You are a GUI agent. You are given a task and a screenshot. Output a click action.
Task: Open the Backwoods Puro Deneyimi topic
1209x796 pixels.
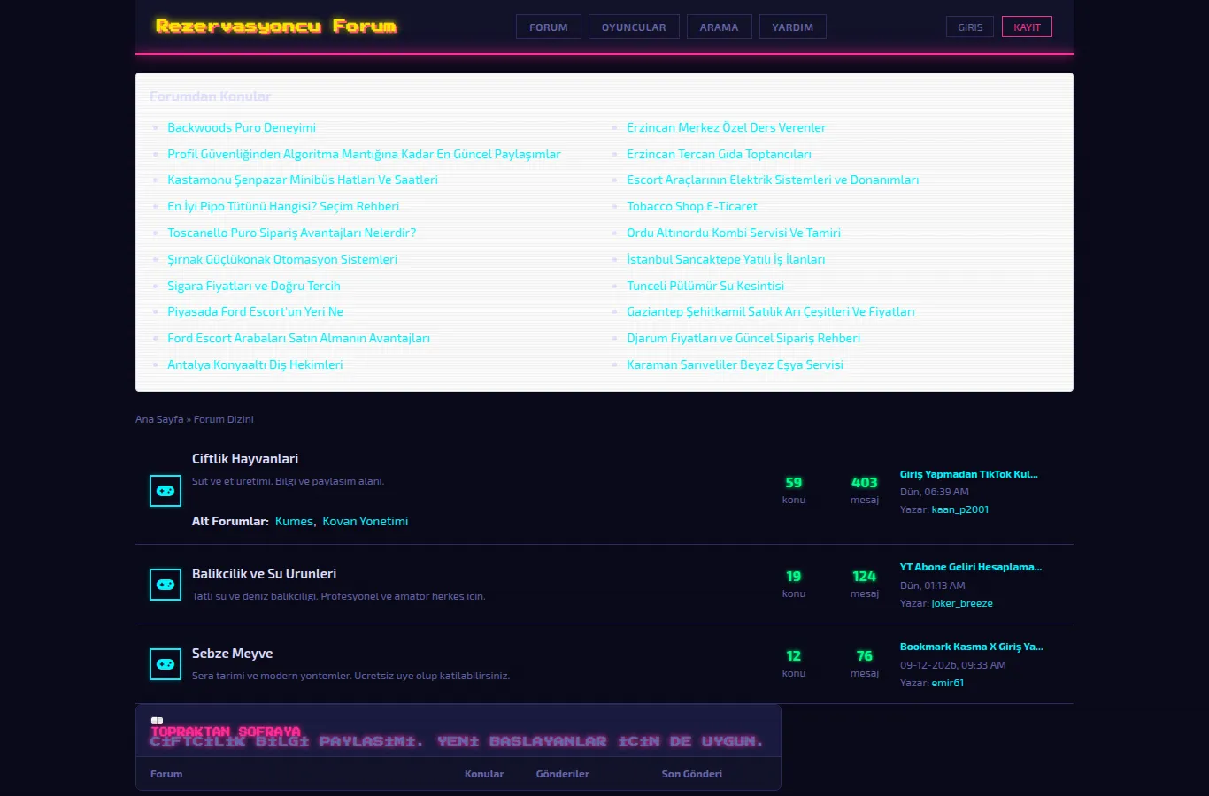242,127
